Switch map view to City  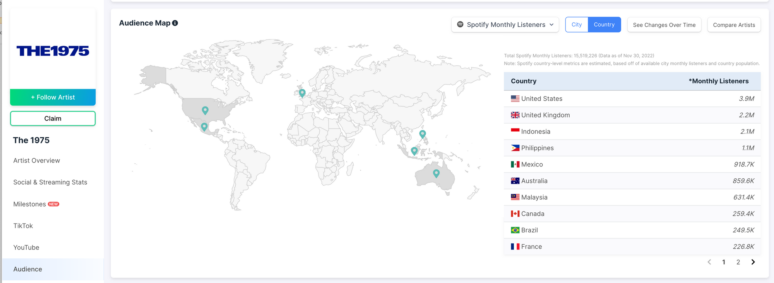tap(576, 25)
